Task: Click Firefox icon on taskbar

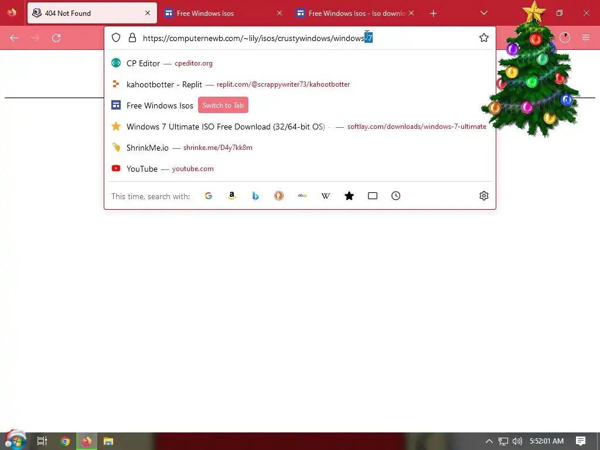Action: [87, 441]
